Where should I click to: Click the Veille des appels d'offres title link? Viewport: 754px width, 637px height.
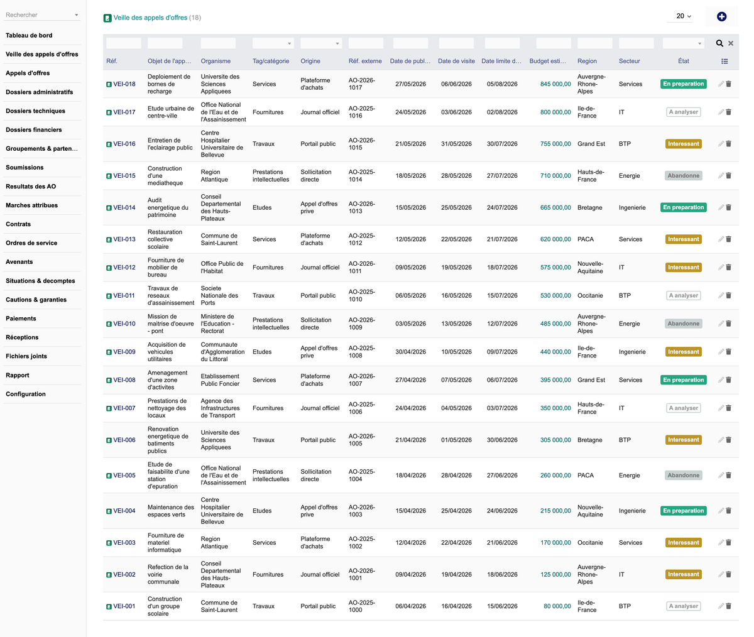click(x=150, y=18)
